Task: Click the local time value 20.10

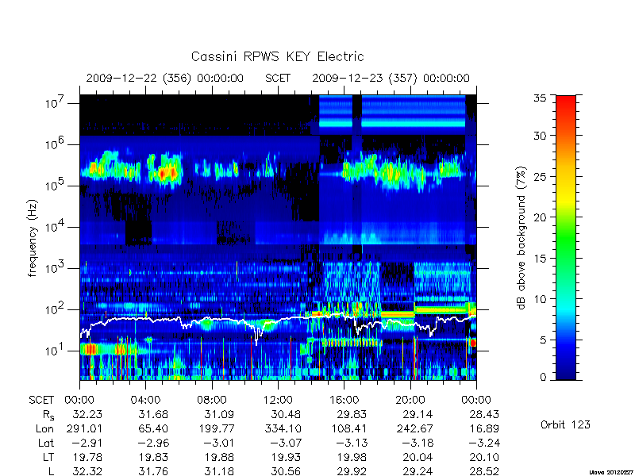Action: [x=484, y=457]
